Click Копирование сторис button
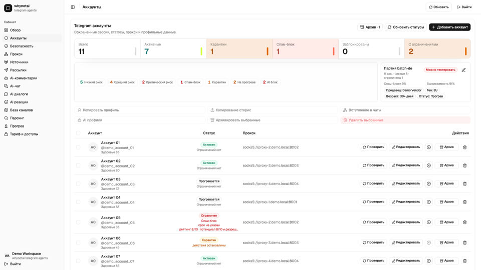 point(273,110)
